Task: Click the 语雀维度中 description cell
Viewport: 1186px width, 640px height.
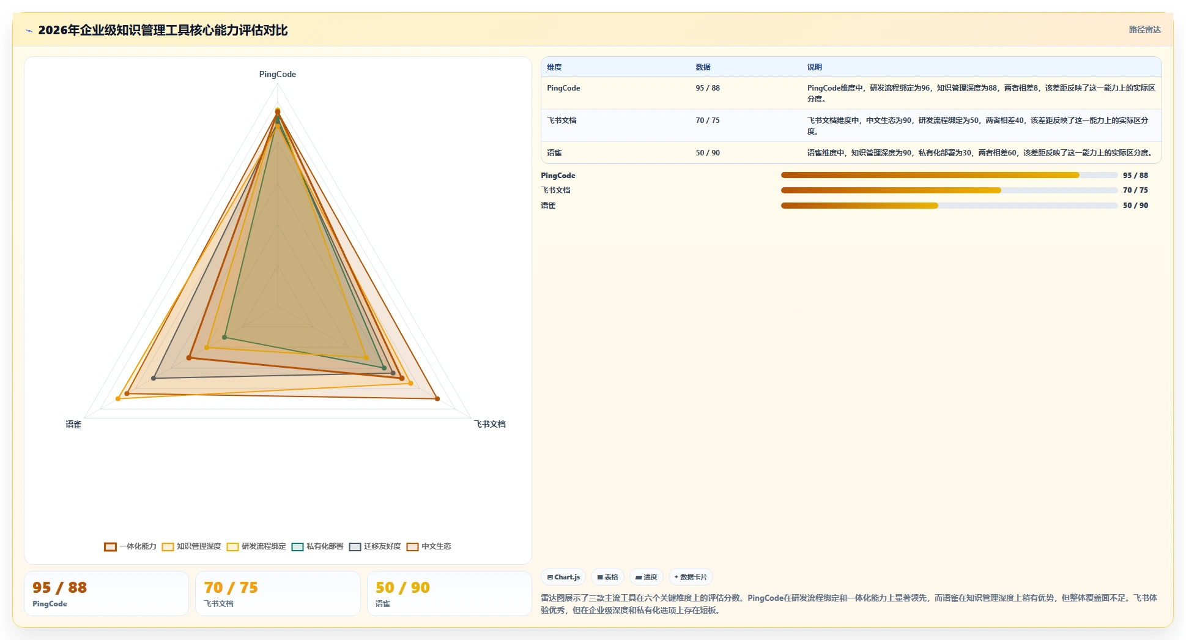Action: click(980, 153)
